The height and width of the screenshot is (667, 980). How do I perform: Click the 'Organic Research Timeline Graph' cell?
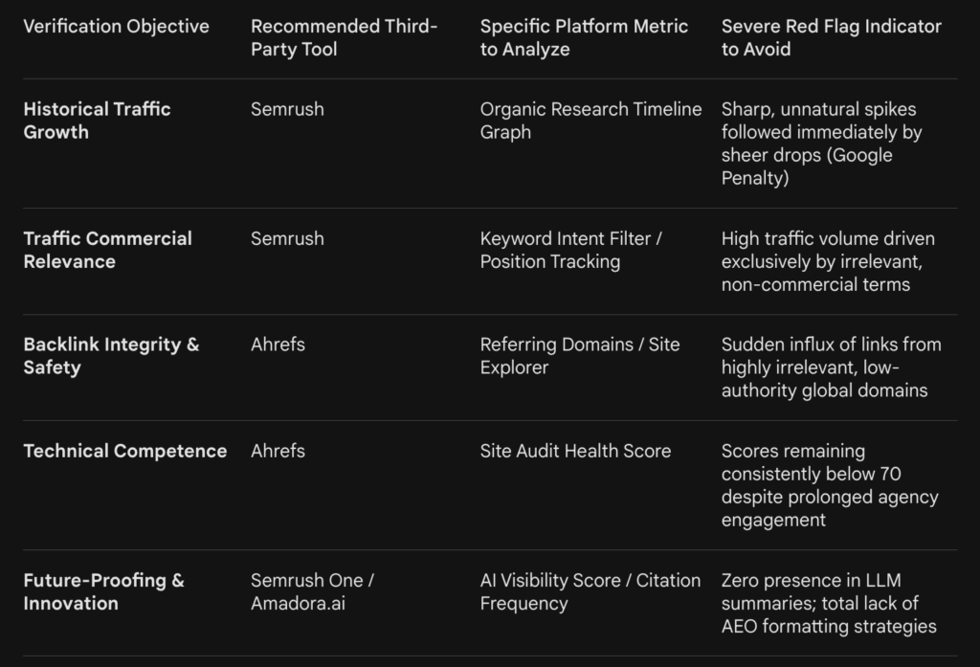pos(590,121)
